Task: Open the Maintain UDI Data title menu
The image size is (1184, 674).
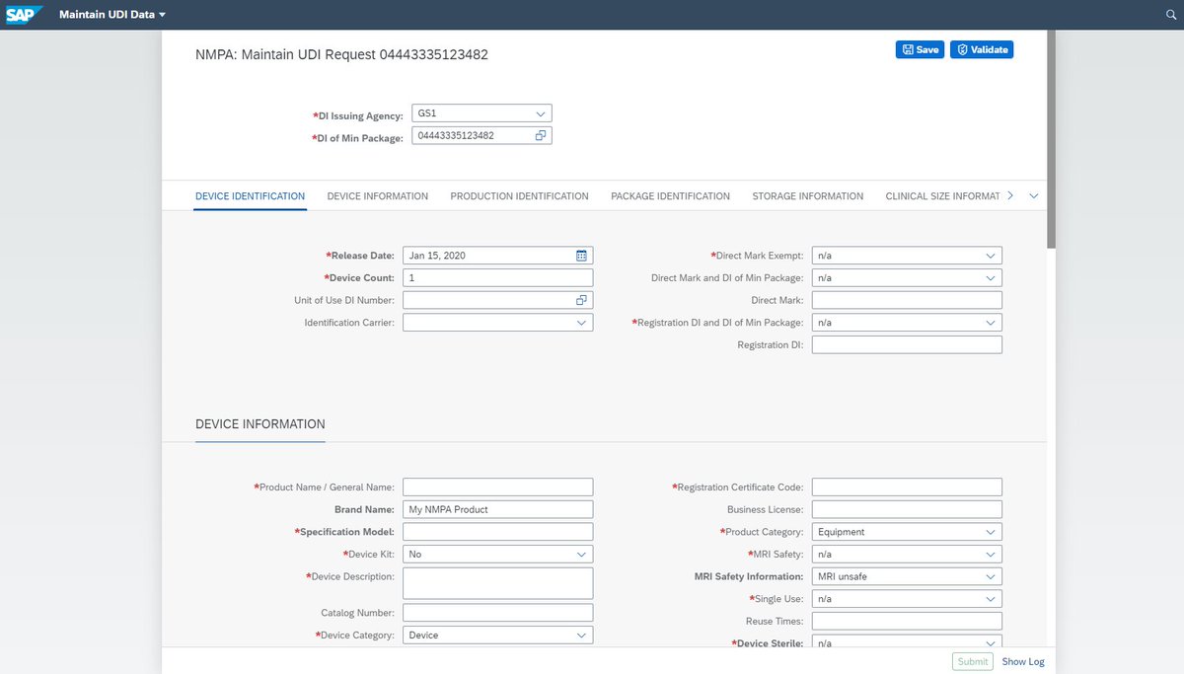Action: pyautogui.click(x=112, y=15)
